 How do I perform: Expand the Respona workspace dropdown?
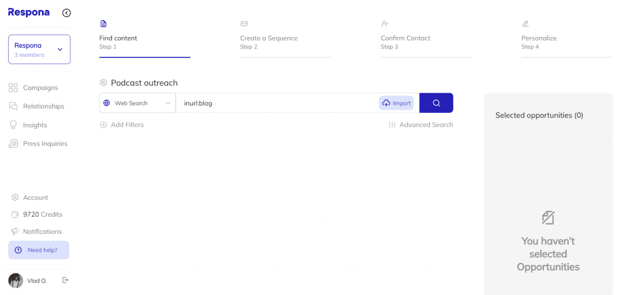39,49
